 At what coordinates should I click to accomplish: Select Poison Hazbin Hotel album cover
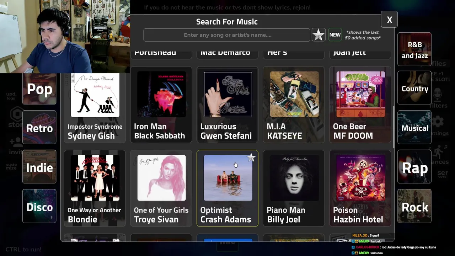360,178
